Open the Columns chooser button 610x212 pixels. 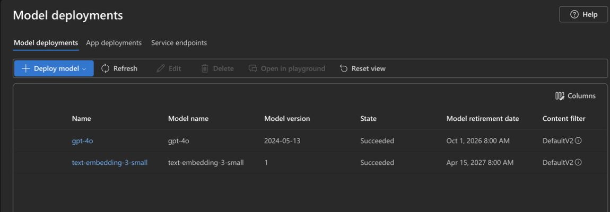click(x=576, y=96)
